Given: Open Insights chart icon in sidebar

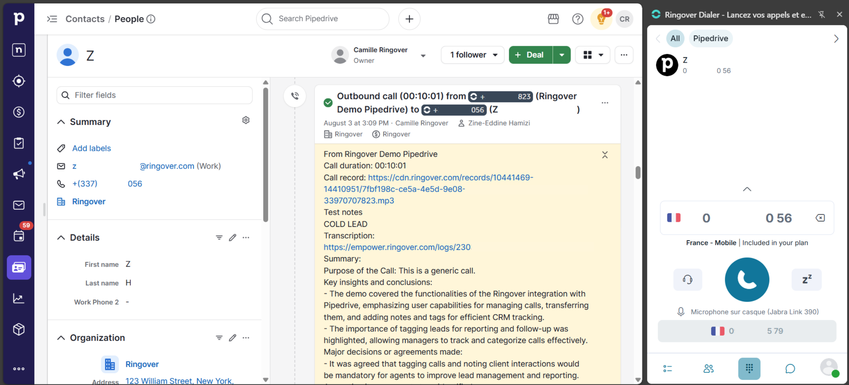Looking at the screenshot, I should pyautogui.click(x=19, y=298).
